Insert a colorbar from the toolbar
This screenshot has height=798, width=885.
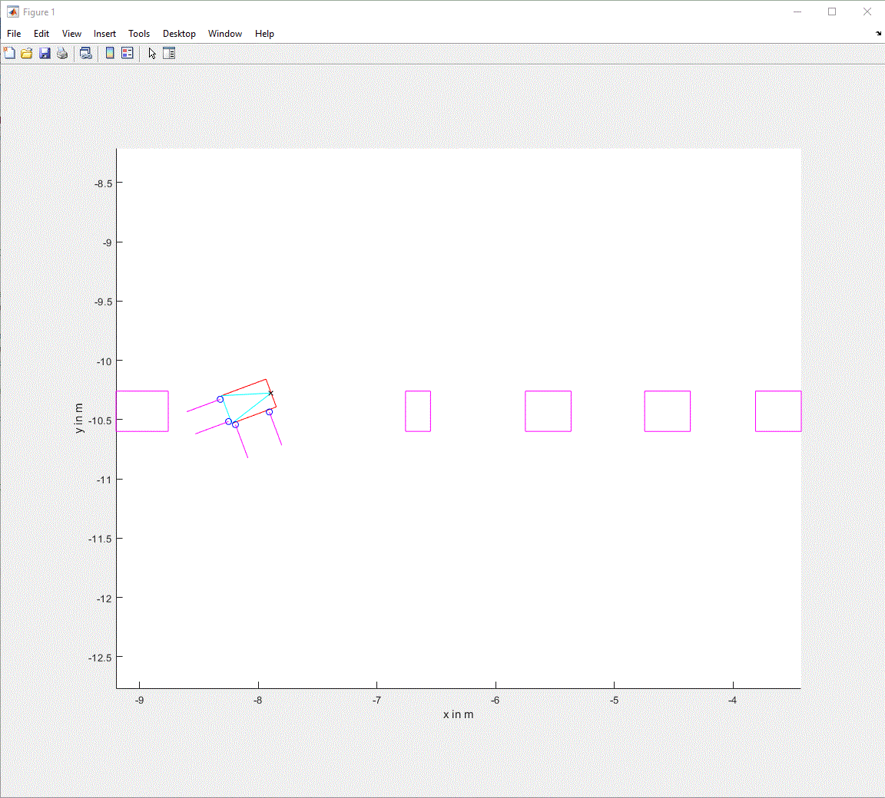click(x=110, y=53)
